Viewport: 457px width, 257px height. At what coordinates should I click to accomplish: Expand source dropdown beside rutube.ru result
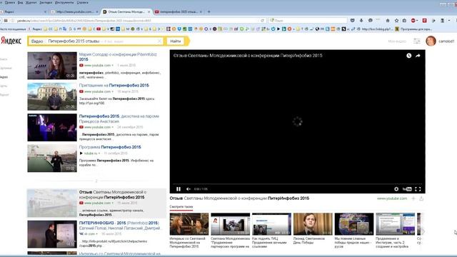[99, 153]
